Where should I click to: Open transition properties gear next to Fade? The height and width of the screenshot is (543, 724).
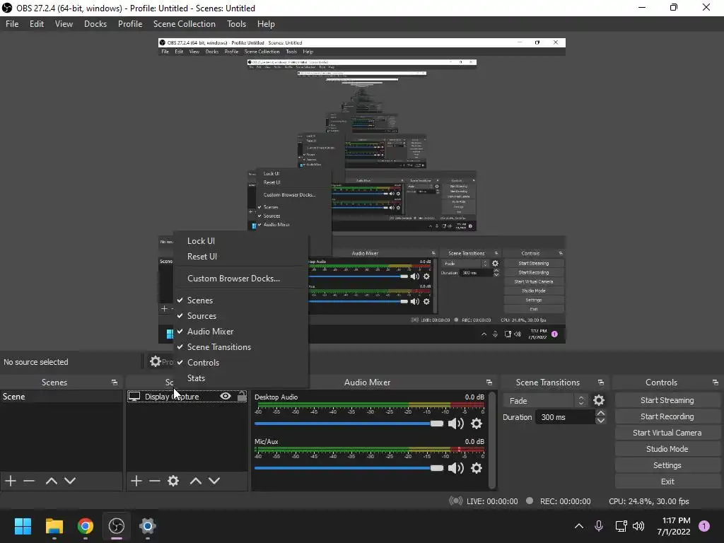(599, 400)
